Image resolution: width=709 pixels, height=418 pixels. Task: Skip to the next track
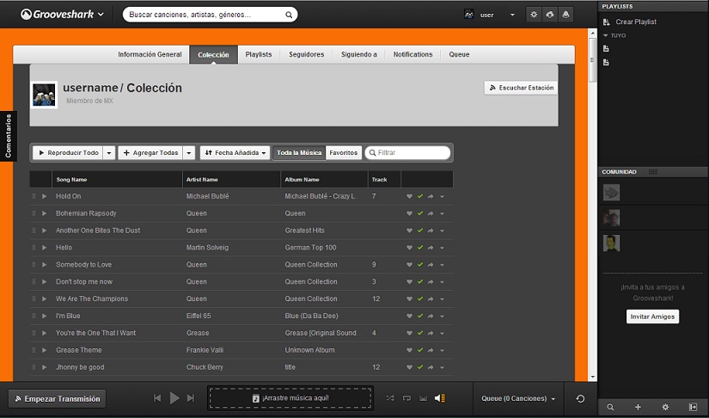point(191,398)
